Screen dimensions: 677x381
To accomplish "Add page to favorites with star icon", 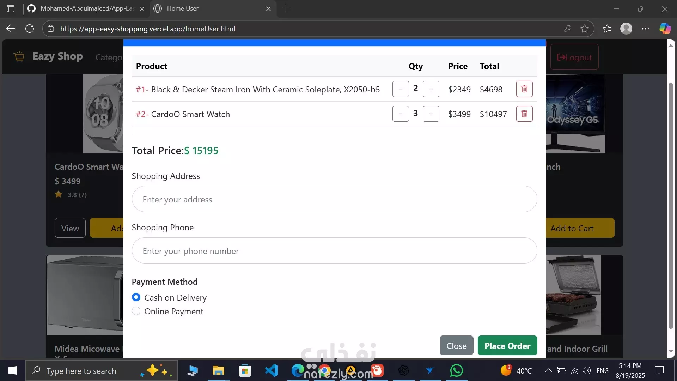I will click(x=585, y=29).
